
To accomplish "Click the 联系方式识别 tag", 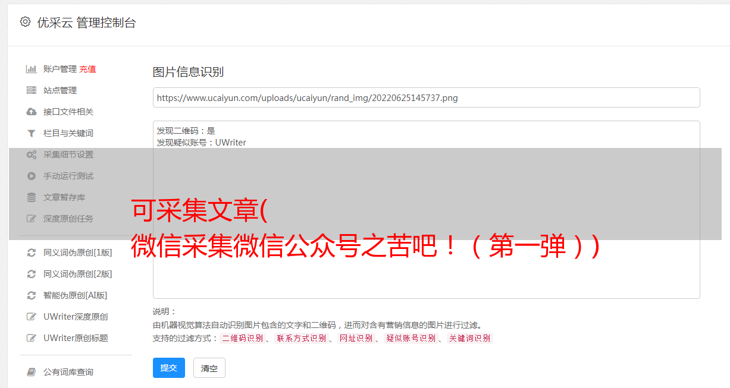I will (x=301, y=338).
